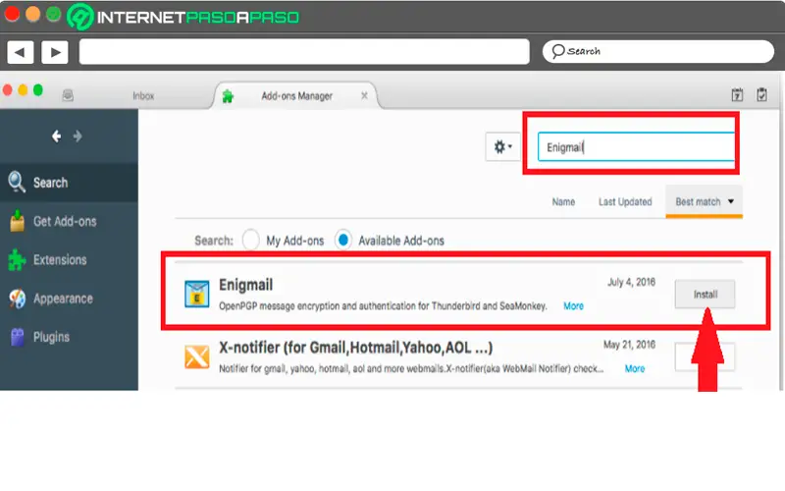Image resolution: width=785 pixels, height=491 pixels.
Task: Go back using the sidebar left arrow
Action: [x=56, y=136]
